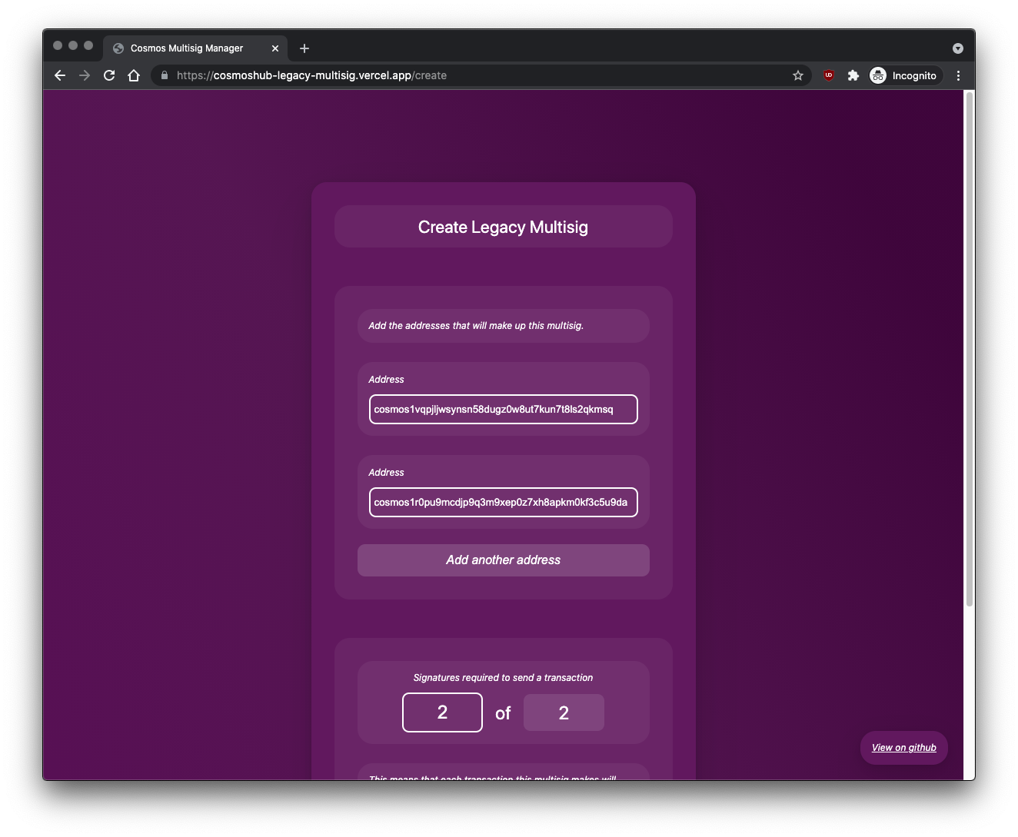Click the total signers count box

564,712
